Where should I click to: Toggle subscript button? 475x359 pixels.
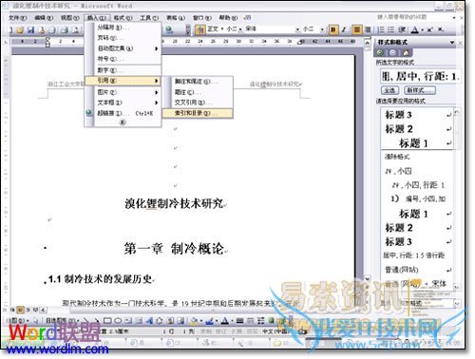pyautogui.click(x=441, y=29)
